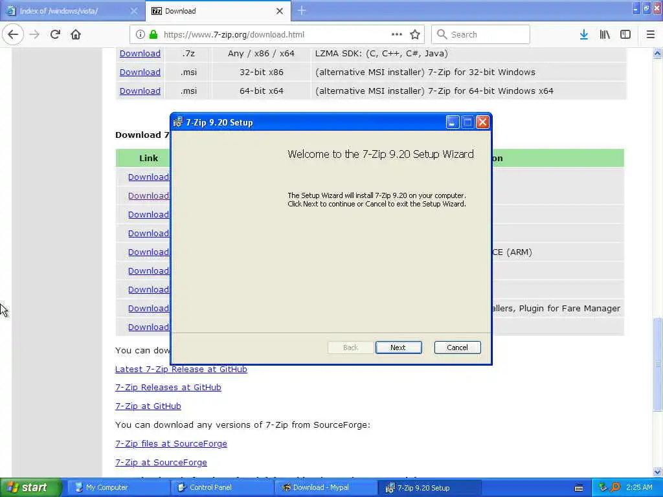Click the green padlock security icon
Viewport: 663px width, 497px height.
[153, 35]
